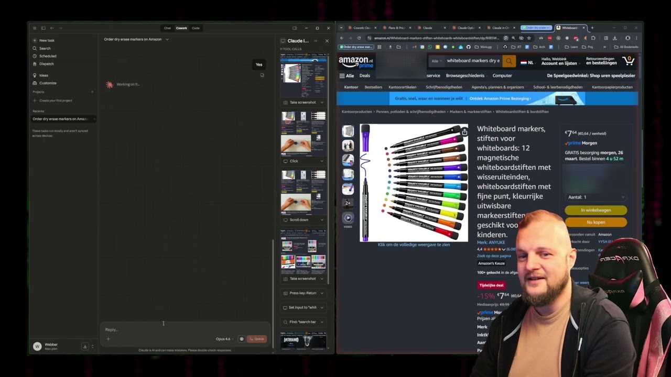Open Dispatch in the sidebar
The height and width of the screenshot is (377, 671).
coord(43,64)
